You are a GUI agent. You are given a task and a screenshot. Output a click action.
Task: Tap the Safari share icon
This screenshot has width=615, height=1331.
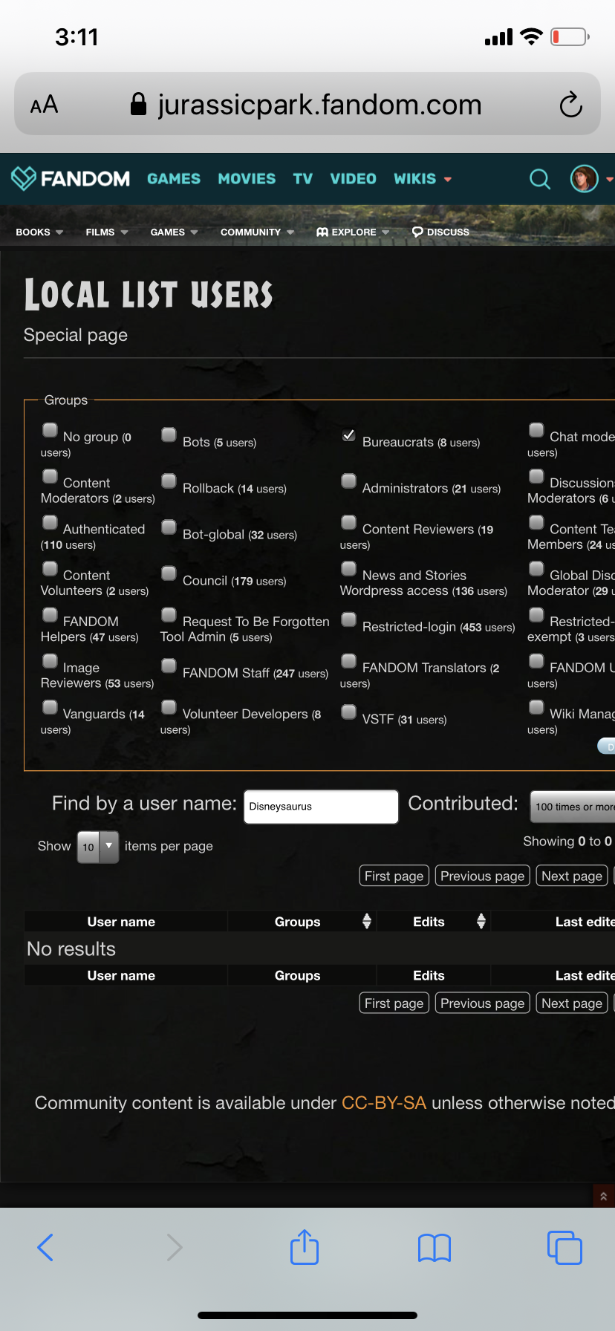click(305, 1247)
